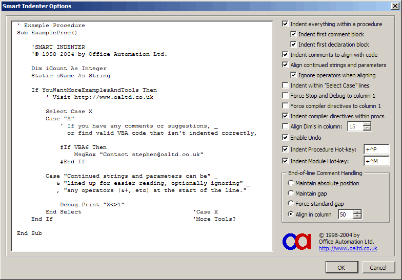
Task: Toggle Indent compiler directives within procs
Action: 285,116
